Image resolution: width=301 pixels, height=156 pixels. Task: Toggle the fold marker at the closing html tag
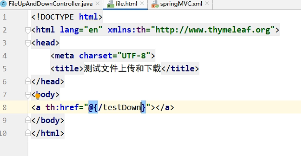point(28,133)
